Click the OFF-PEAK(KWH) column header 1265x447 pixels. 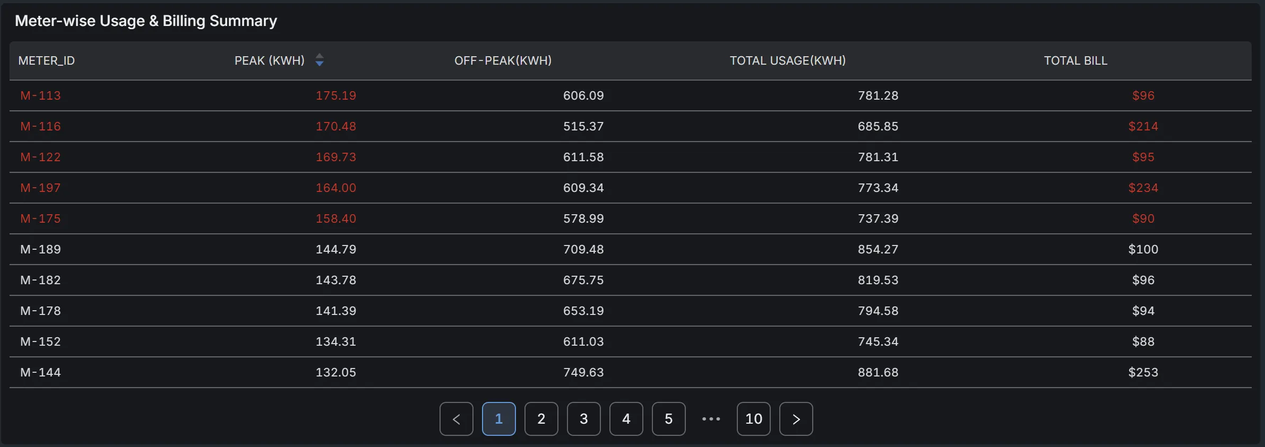(x=503, y=60)
